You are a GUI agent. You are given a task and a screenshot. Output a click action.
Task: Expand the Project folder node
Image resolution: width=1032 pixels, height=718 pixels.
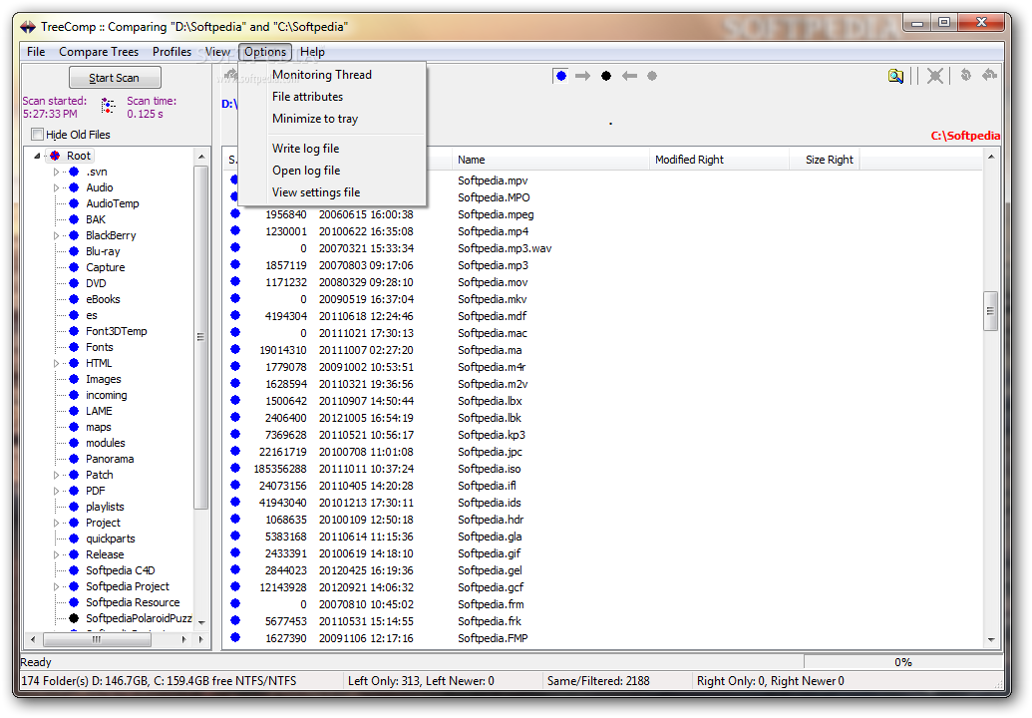click(x=56, y=524)
